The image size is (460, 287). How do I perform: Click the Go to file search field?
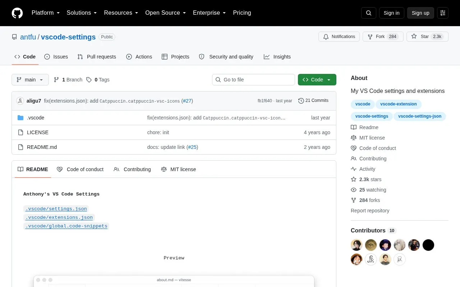(x=253, y=80)
